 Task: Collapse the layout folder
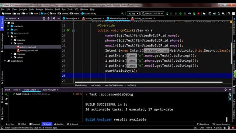(11, 44)
